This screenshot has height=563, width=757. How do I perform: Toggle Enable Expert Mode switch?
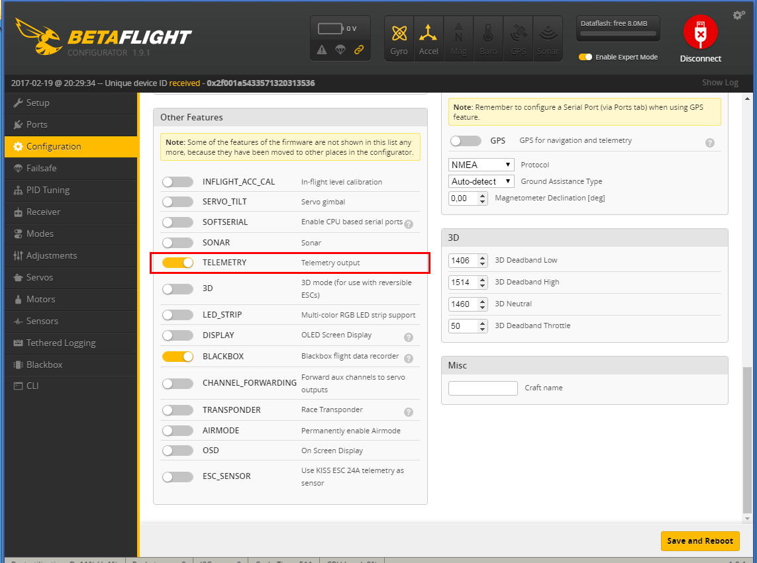[585, 57]
